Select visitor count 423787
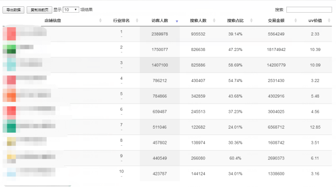The image size is (336, 187). pos(159,174)
